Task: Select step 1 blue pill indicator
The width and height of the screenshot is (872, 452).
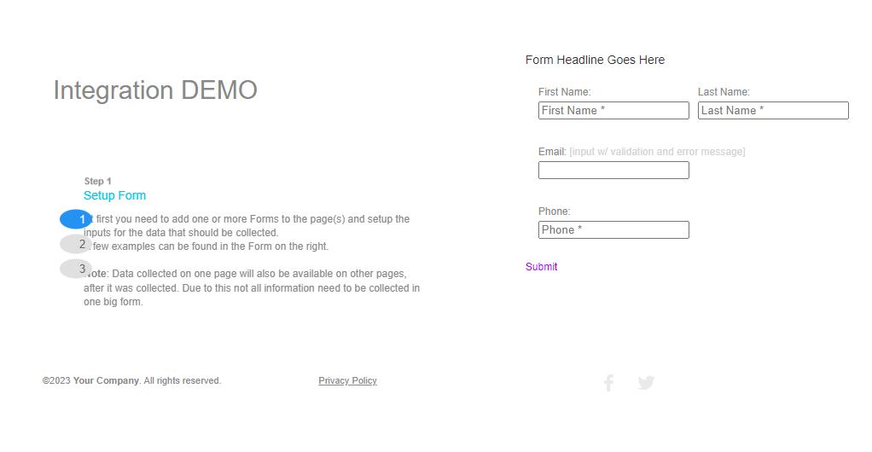Action: click(76, 219)
